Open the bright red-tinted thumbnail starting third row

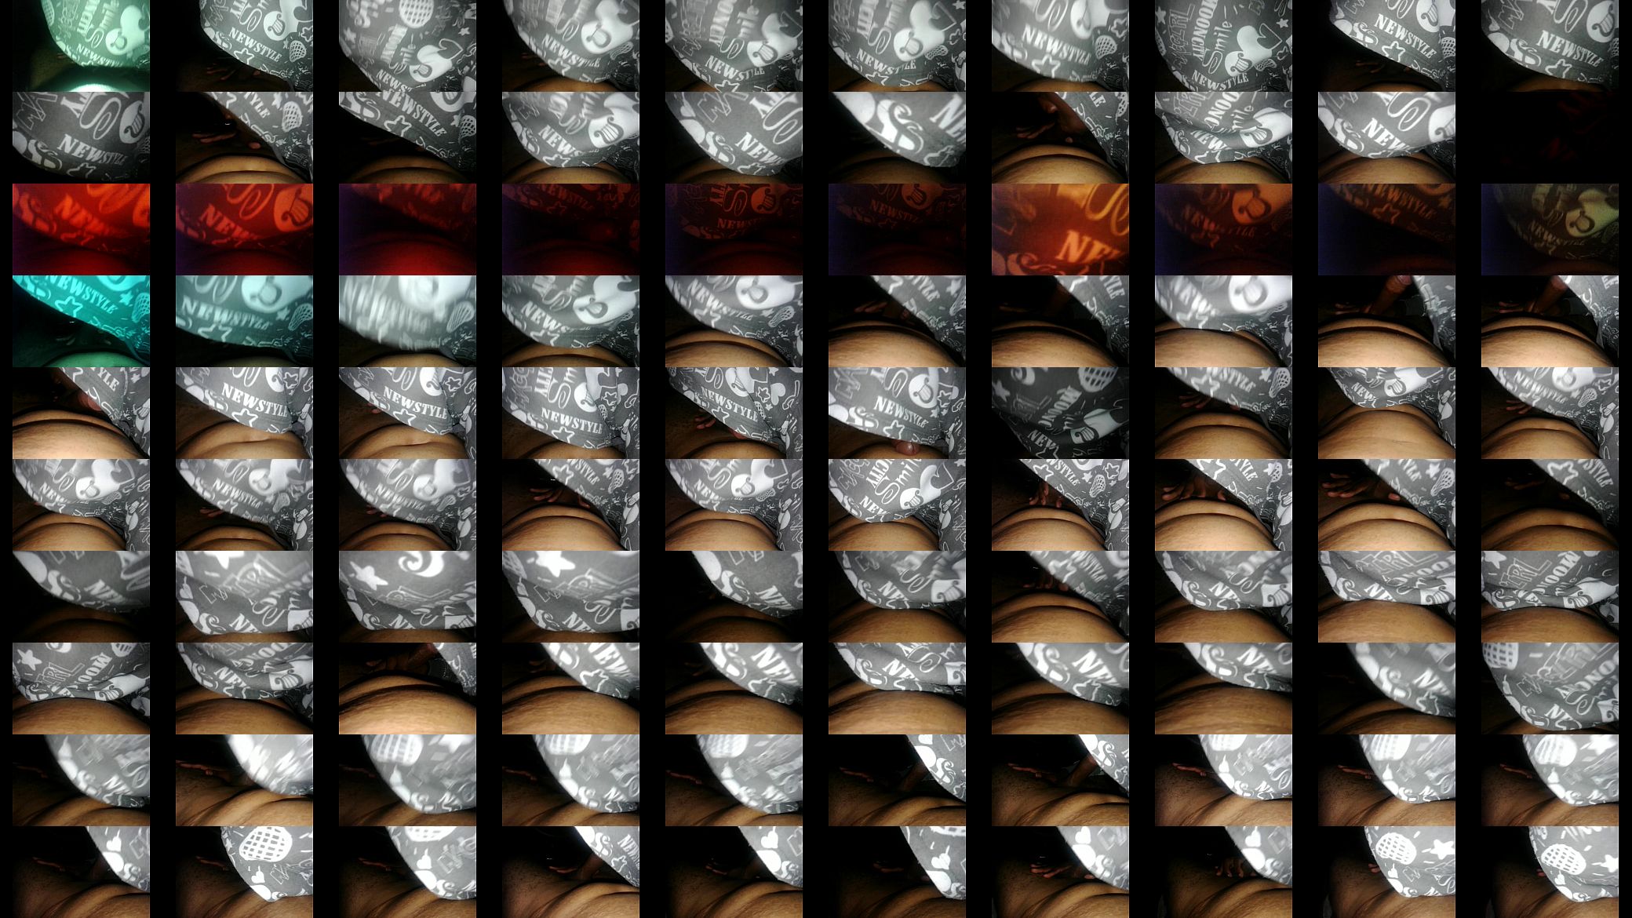(81, 229)
